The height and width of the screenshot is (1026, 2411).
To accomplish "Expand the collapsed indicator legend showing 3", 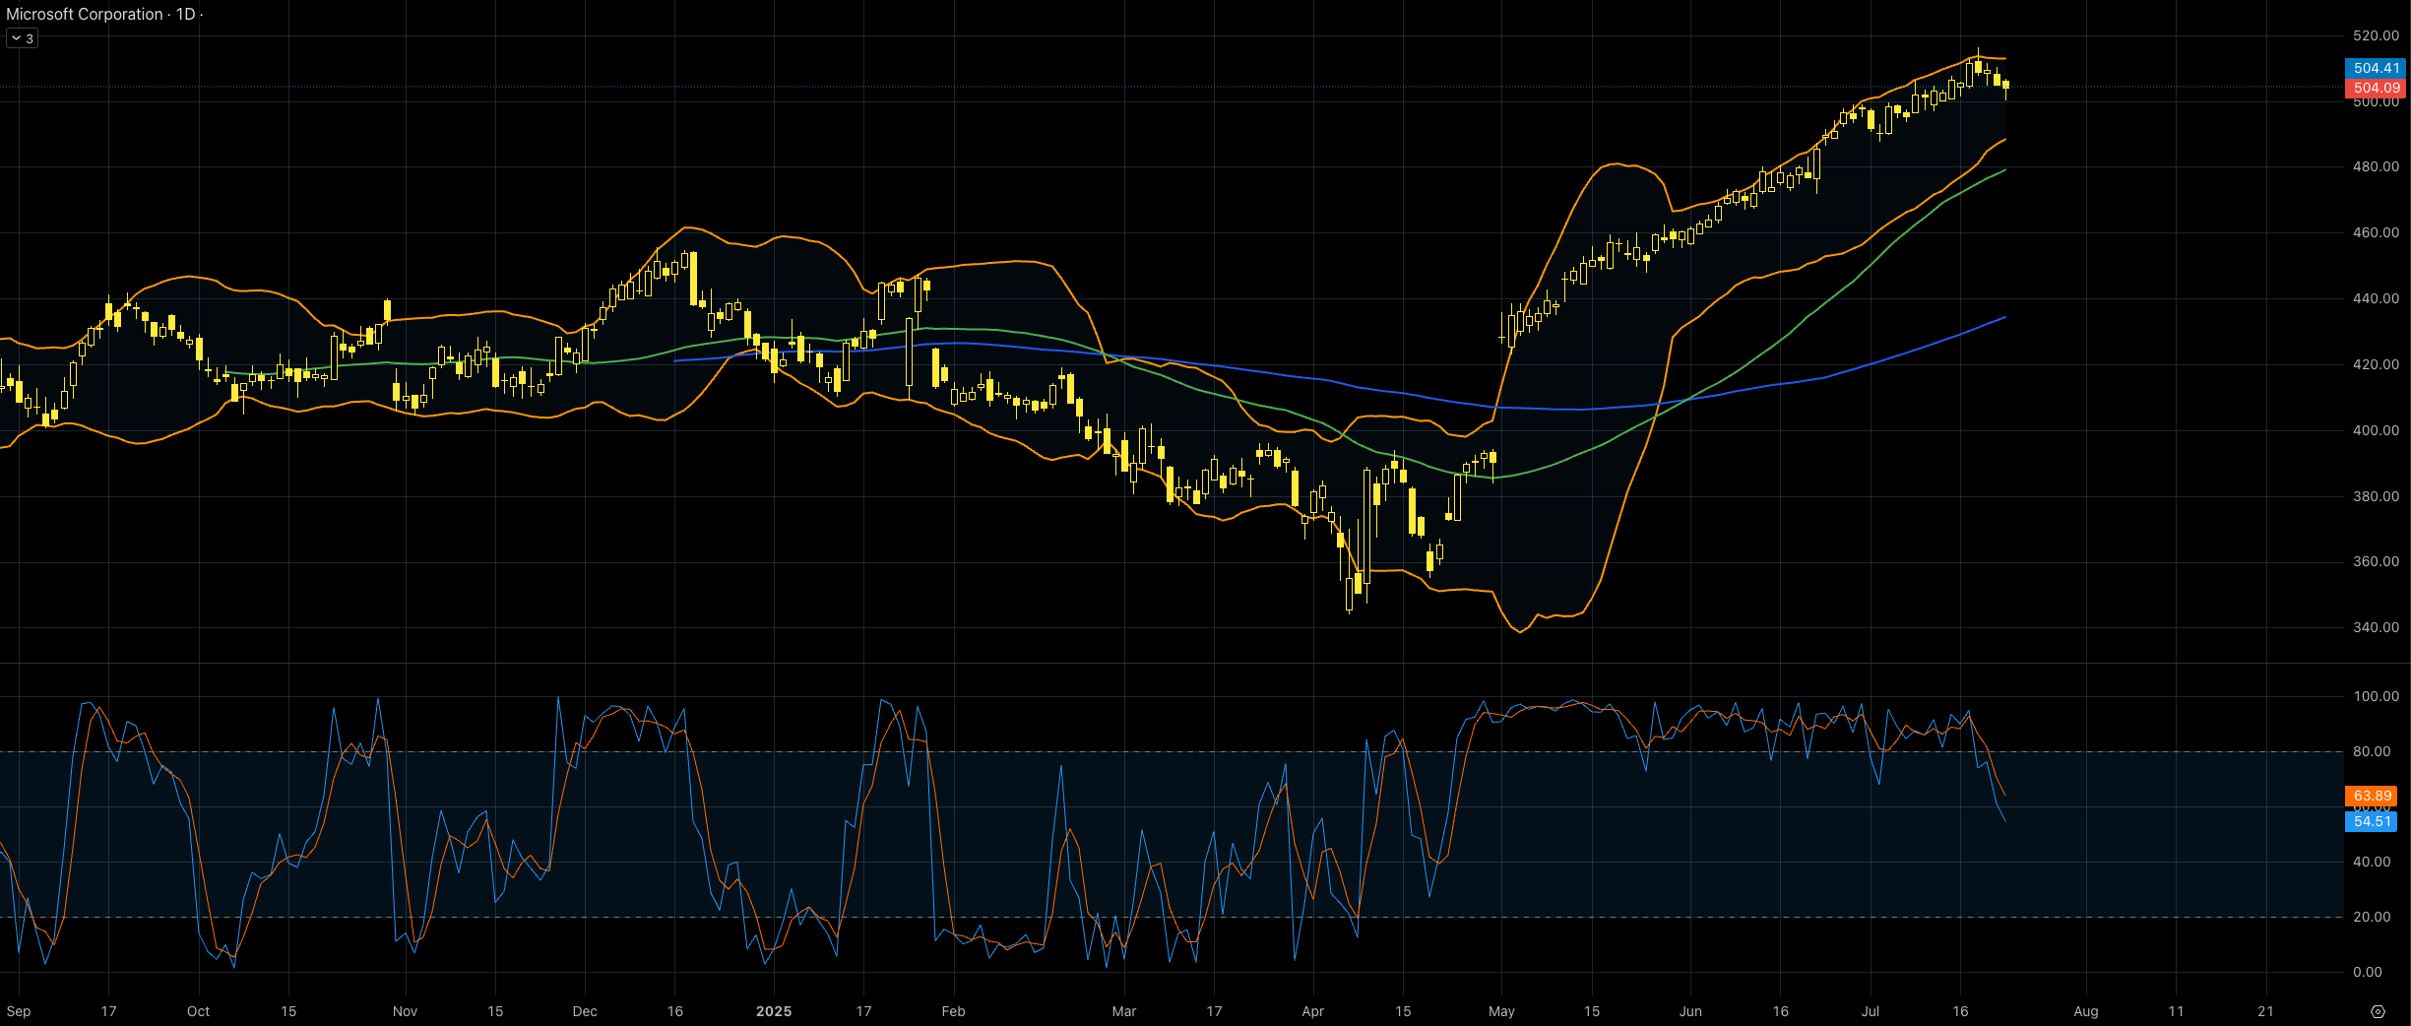I will [x=22, y=38].
